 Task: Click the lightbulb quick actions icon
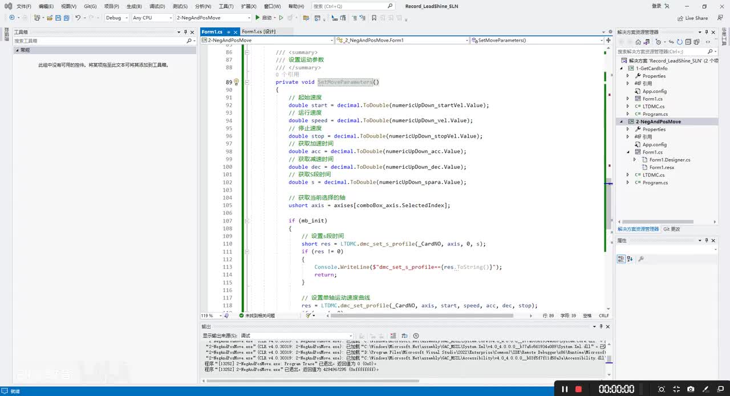pyautogui.click(x=236, y=82)
